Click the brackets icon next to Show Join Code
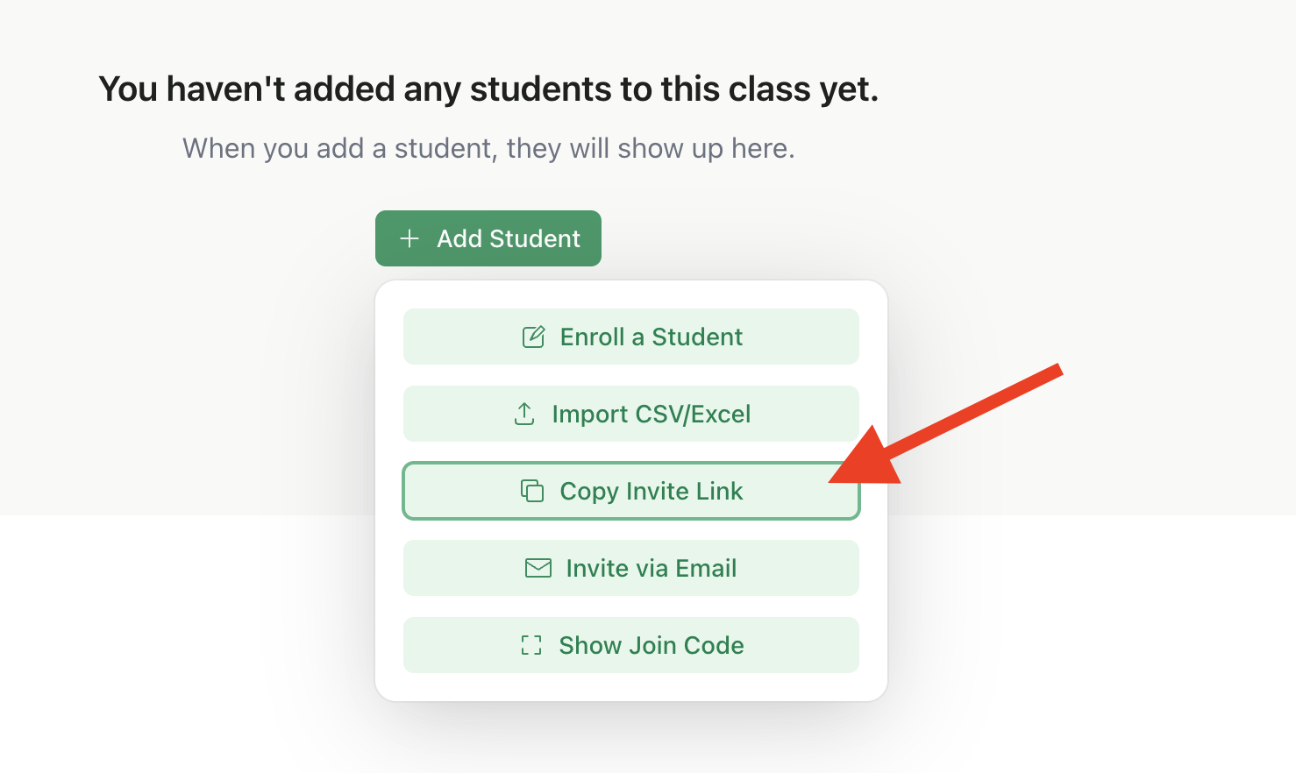Image resolution: width=1296 pixels, height=773 pixels. point(531,645)
